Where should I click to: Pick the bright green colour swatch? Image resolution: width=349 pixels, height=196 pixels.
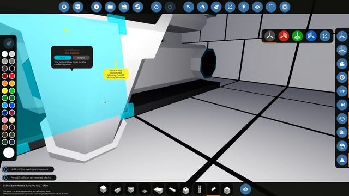[x=12, y=90]
